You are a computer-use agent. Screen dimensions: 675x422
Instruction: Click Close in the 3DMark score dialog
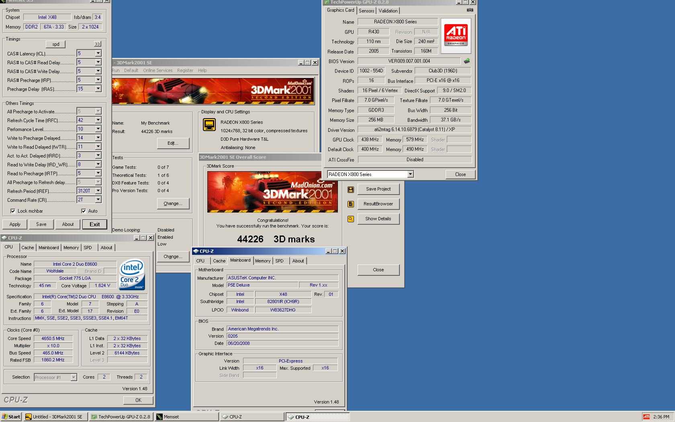(378, 270)
